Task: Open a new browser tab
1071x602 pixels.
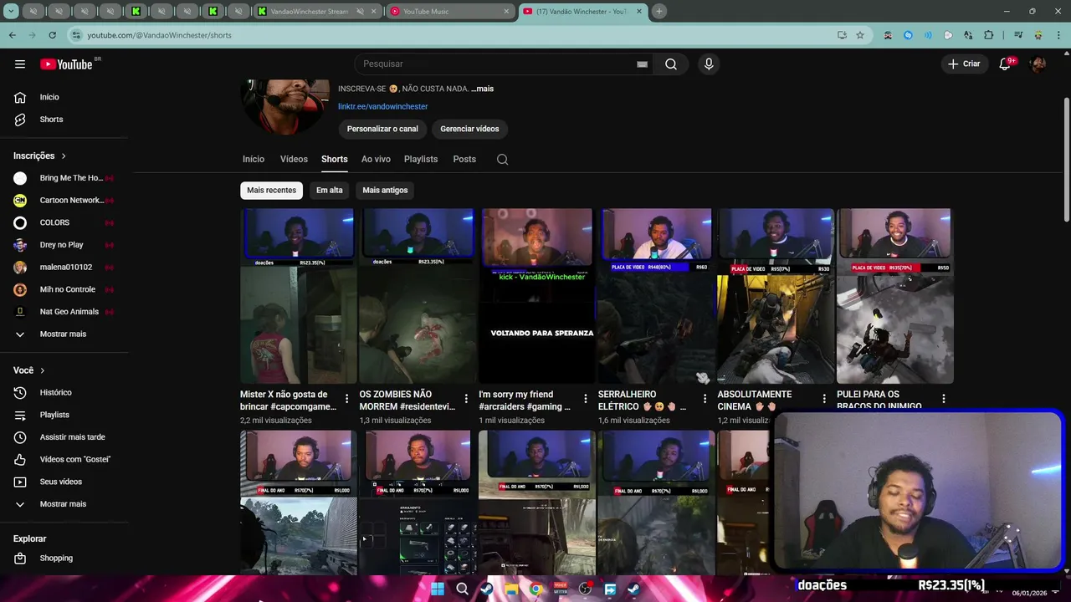Action: pyautogui.click(x=659, y=12)
